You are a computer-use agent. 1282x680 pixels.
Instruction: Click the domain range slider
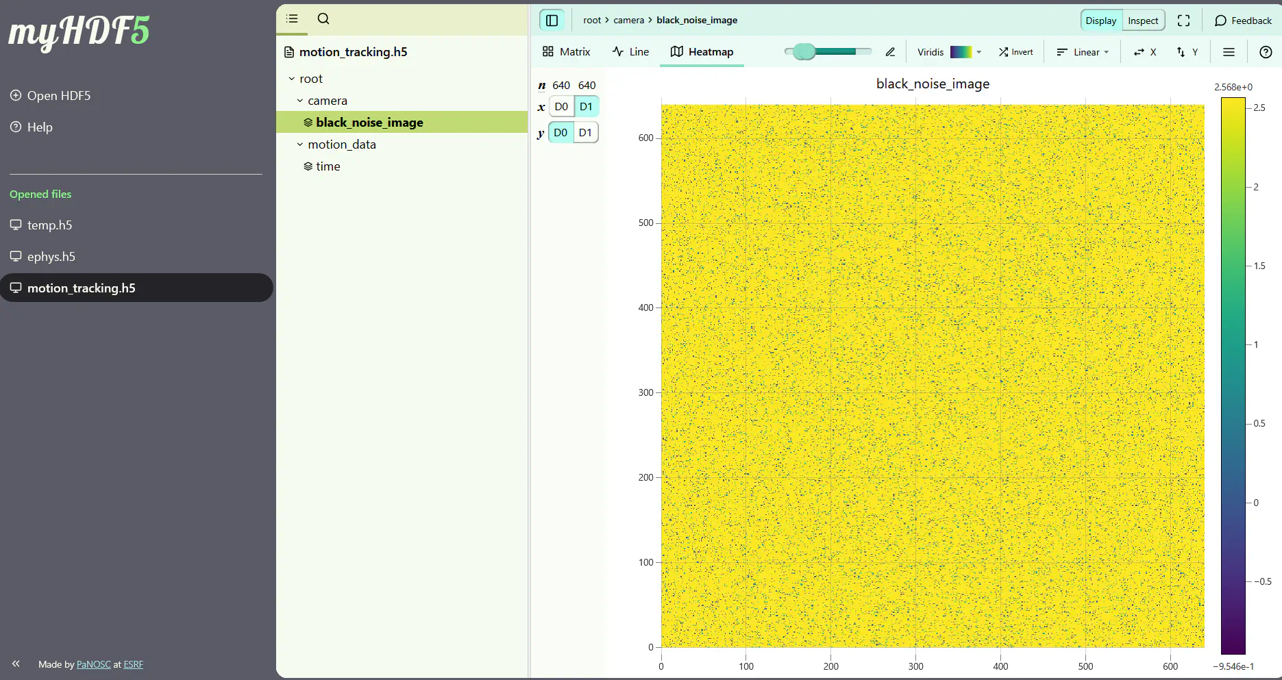(x=828, y=52)
